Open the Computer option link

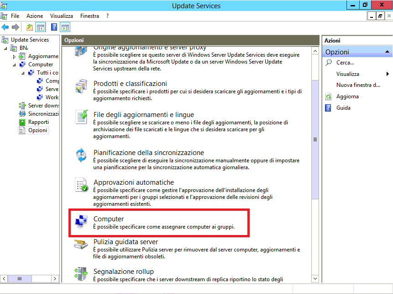coord(109,219)
